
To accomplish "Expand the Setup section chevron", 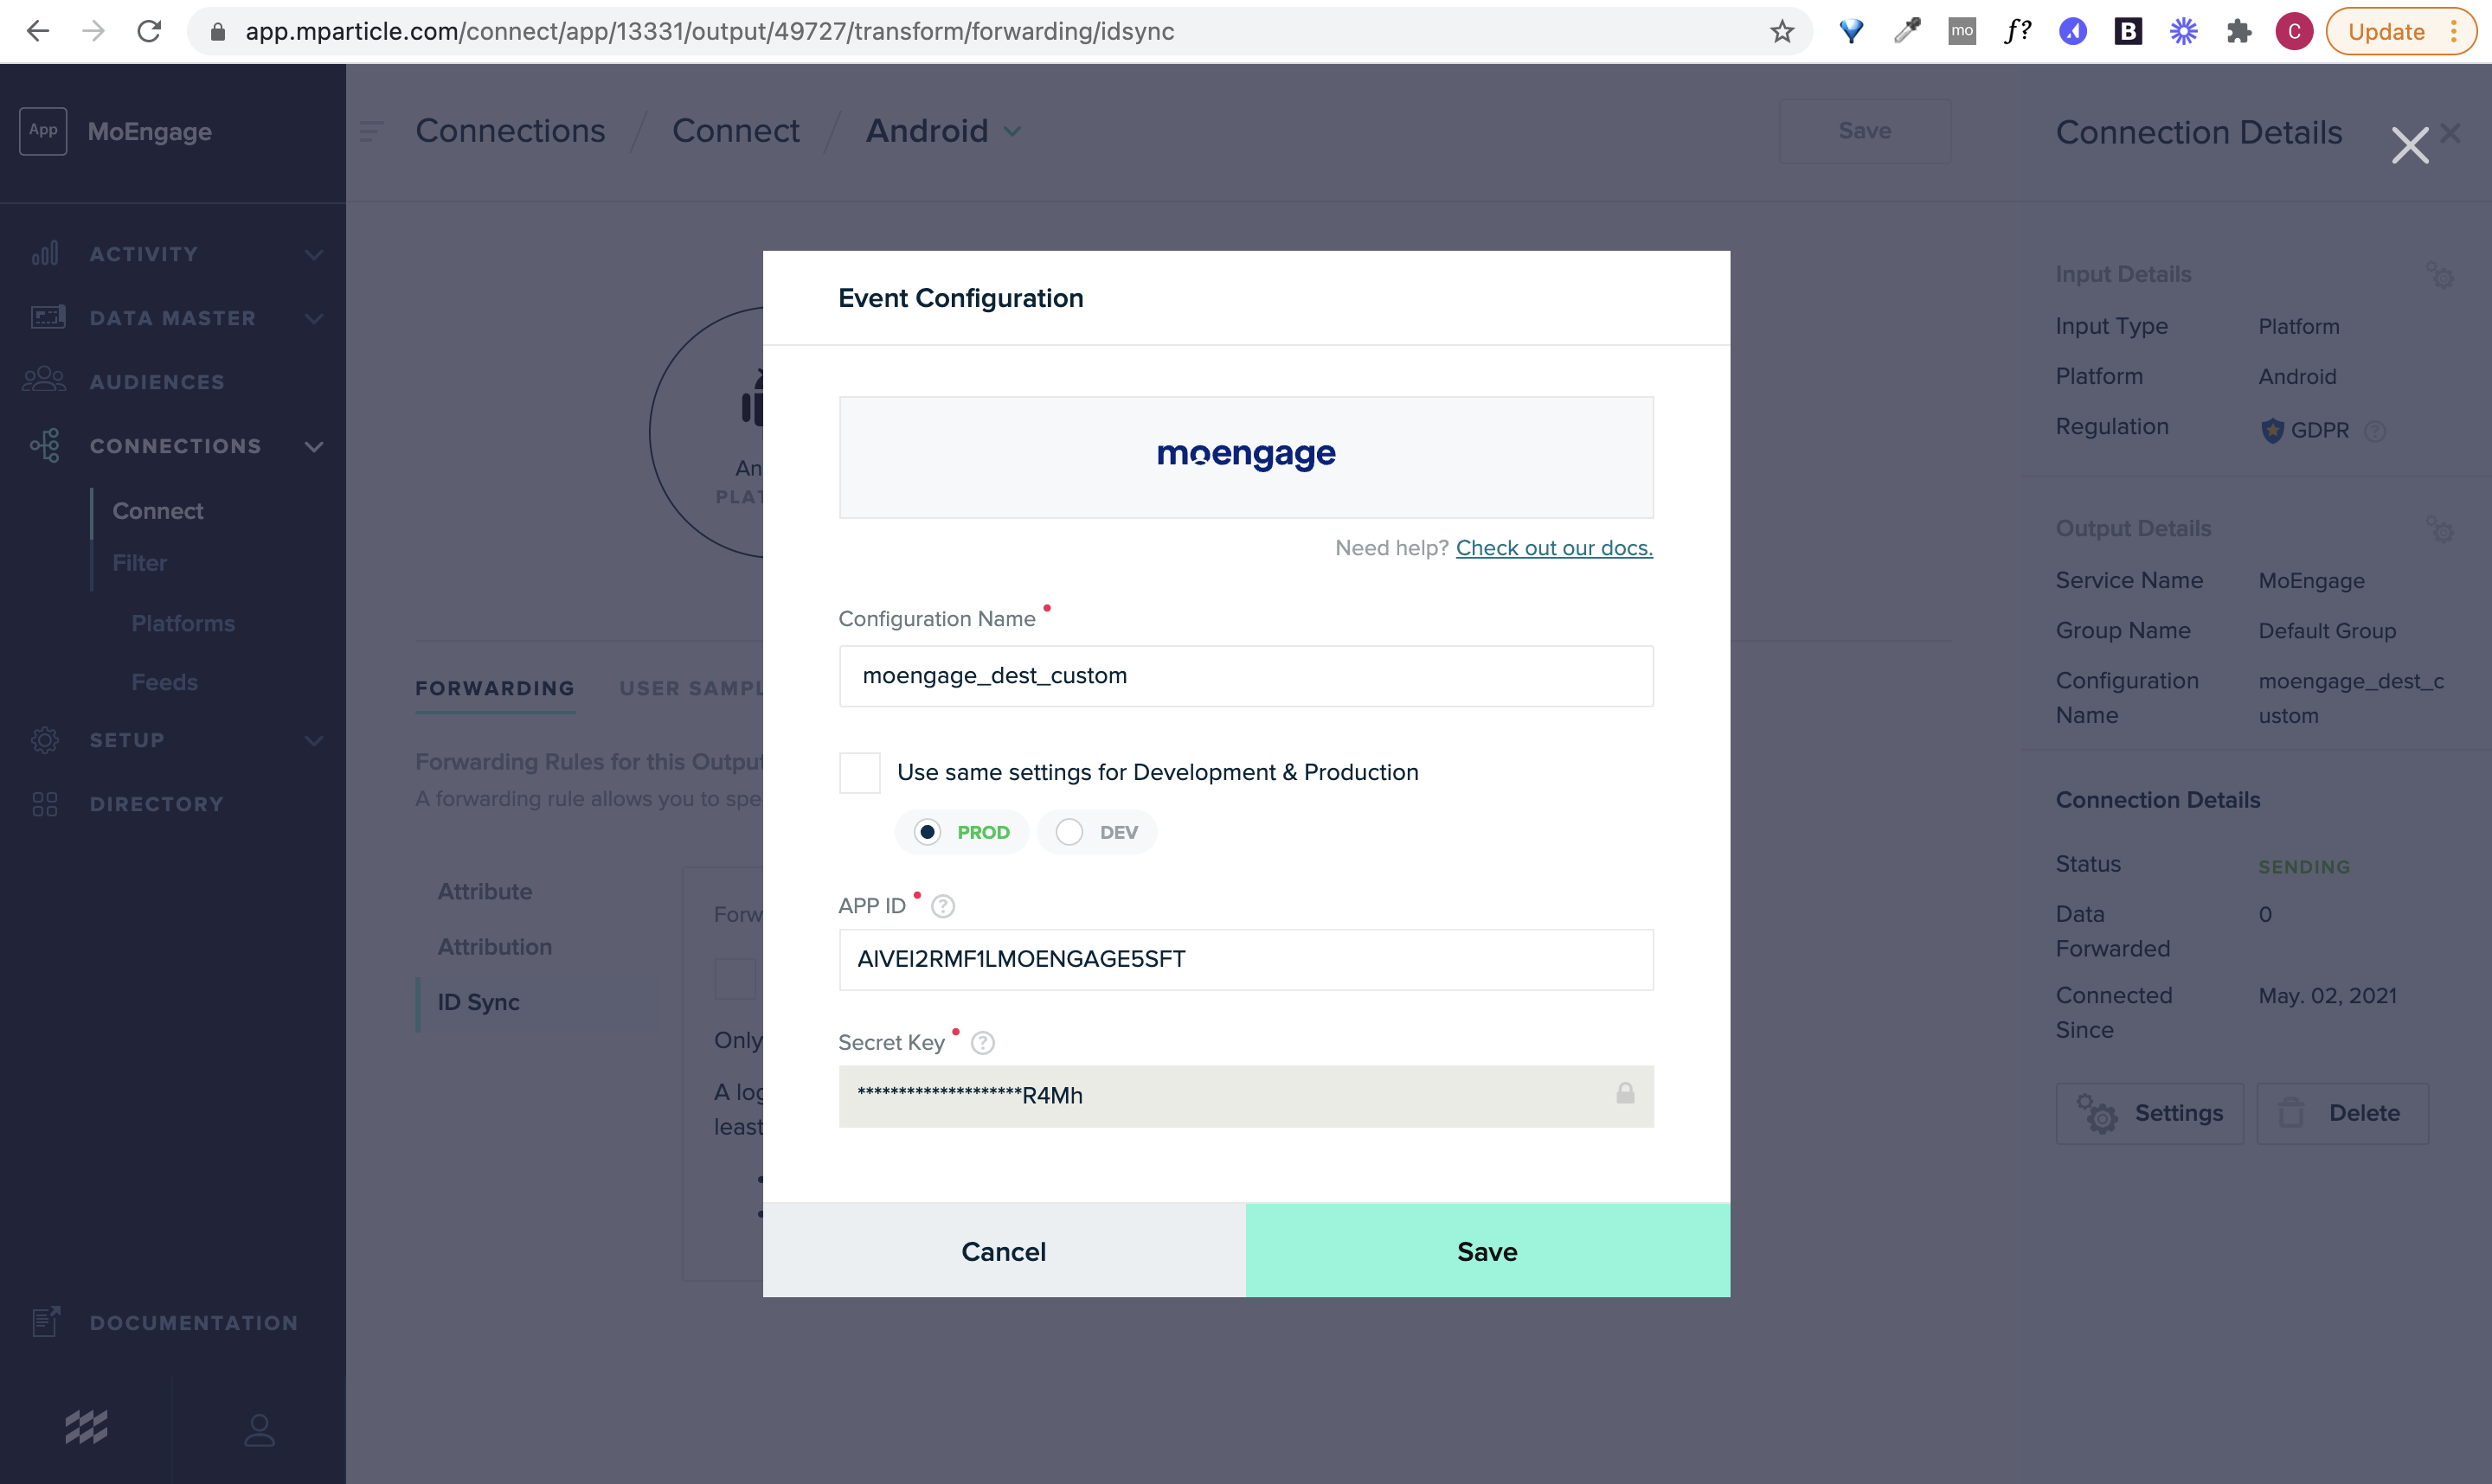I will click(x=314, y=741).
